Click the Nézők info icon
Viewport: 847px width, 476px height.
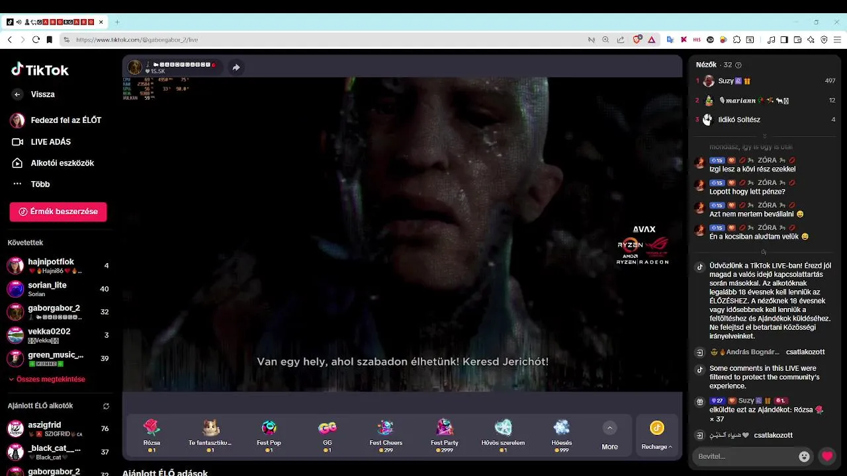tap(738, 65)
